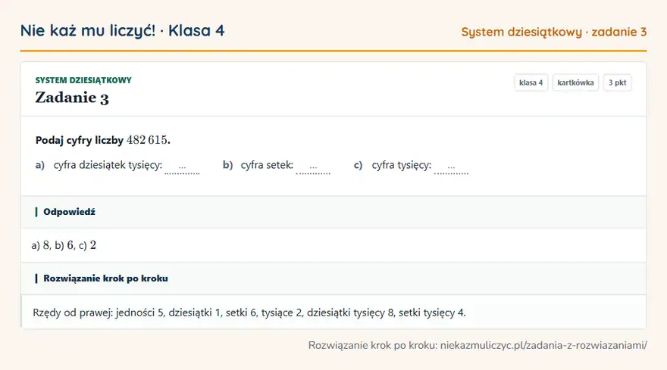Click the 'Nie każ mu liczyć! · Klasa 4' title

click(x=122, y=30)
